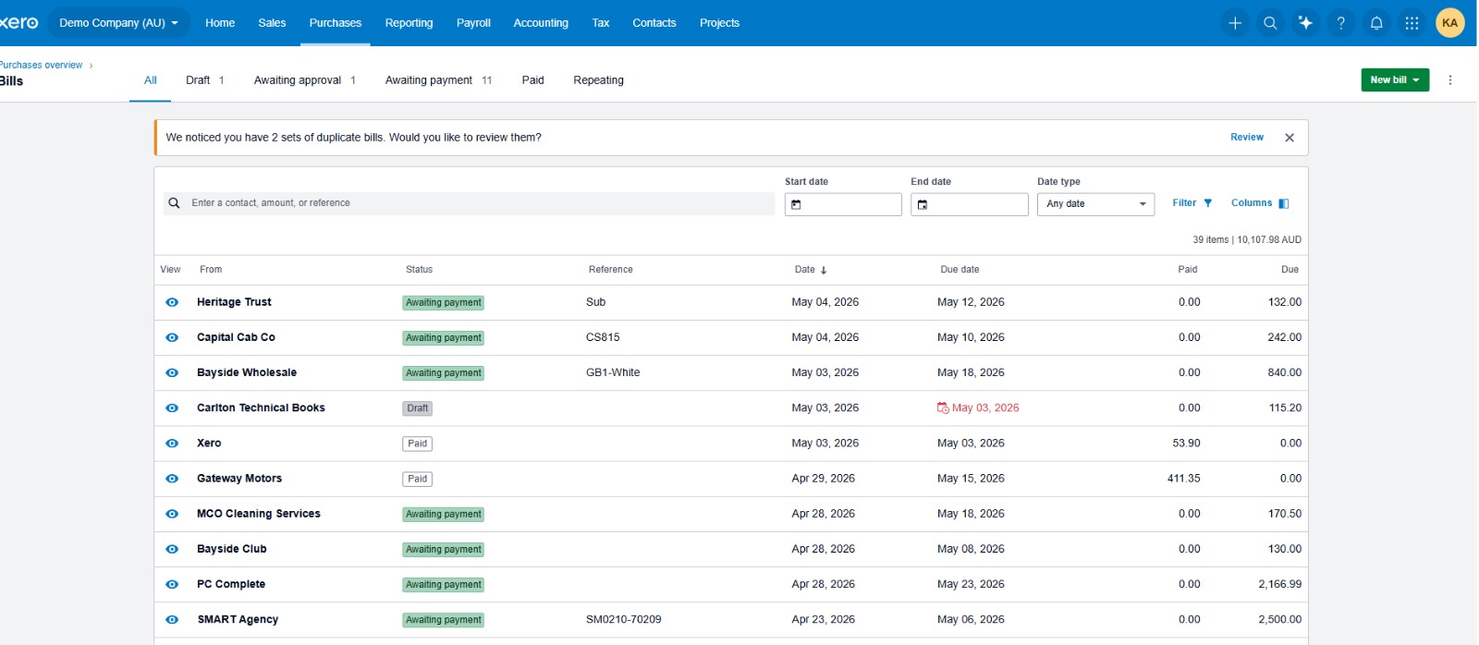The width and height of the screenshot is (1479, 645).
Task: Click the Columns button label
Action: 1252,203
